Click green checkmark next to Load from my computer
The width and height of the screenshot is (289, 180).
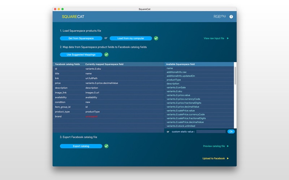pyautogui.click(x=156, y=38)
